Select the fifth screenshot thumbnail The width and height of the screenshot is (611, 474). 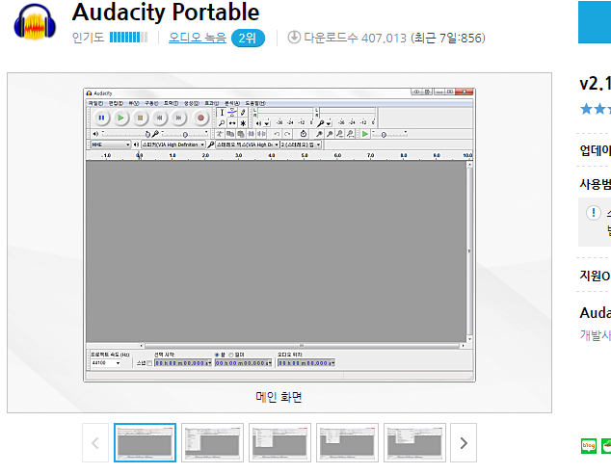tap(414, 443)
